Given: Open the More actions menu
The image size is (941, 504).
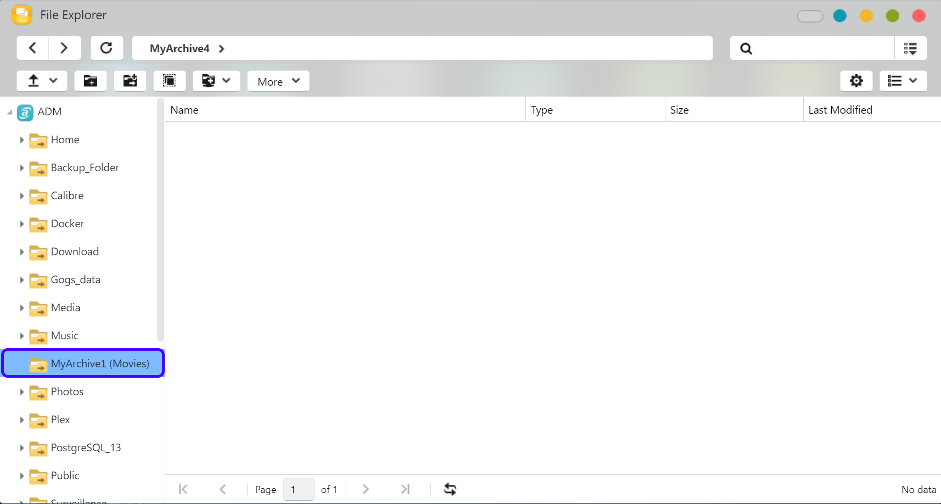Looking at the screenshot, I should [278, 81].
